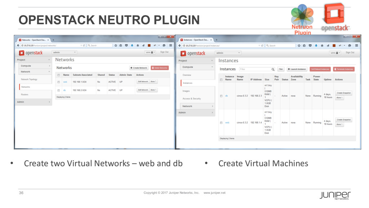
Task: Reload the page in Networks browser address bar
Action: [x=84, y=45]
